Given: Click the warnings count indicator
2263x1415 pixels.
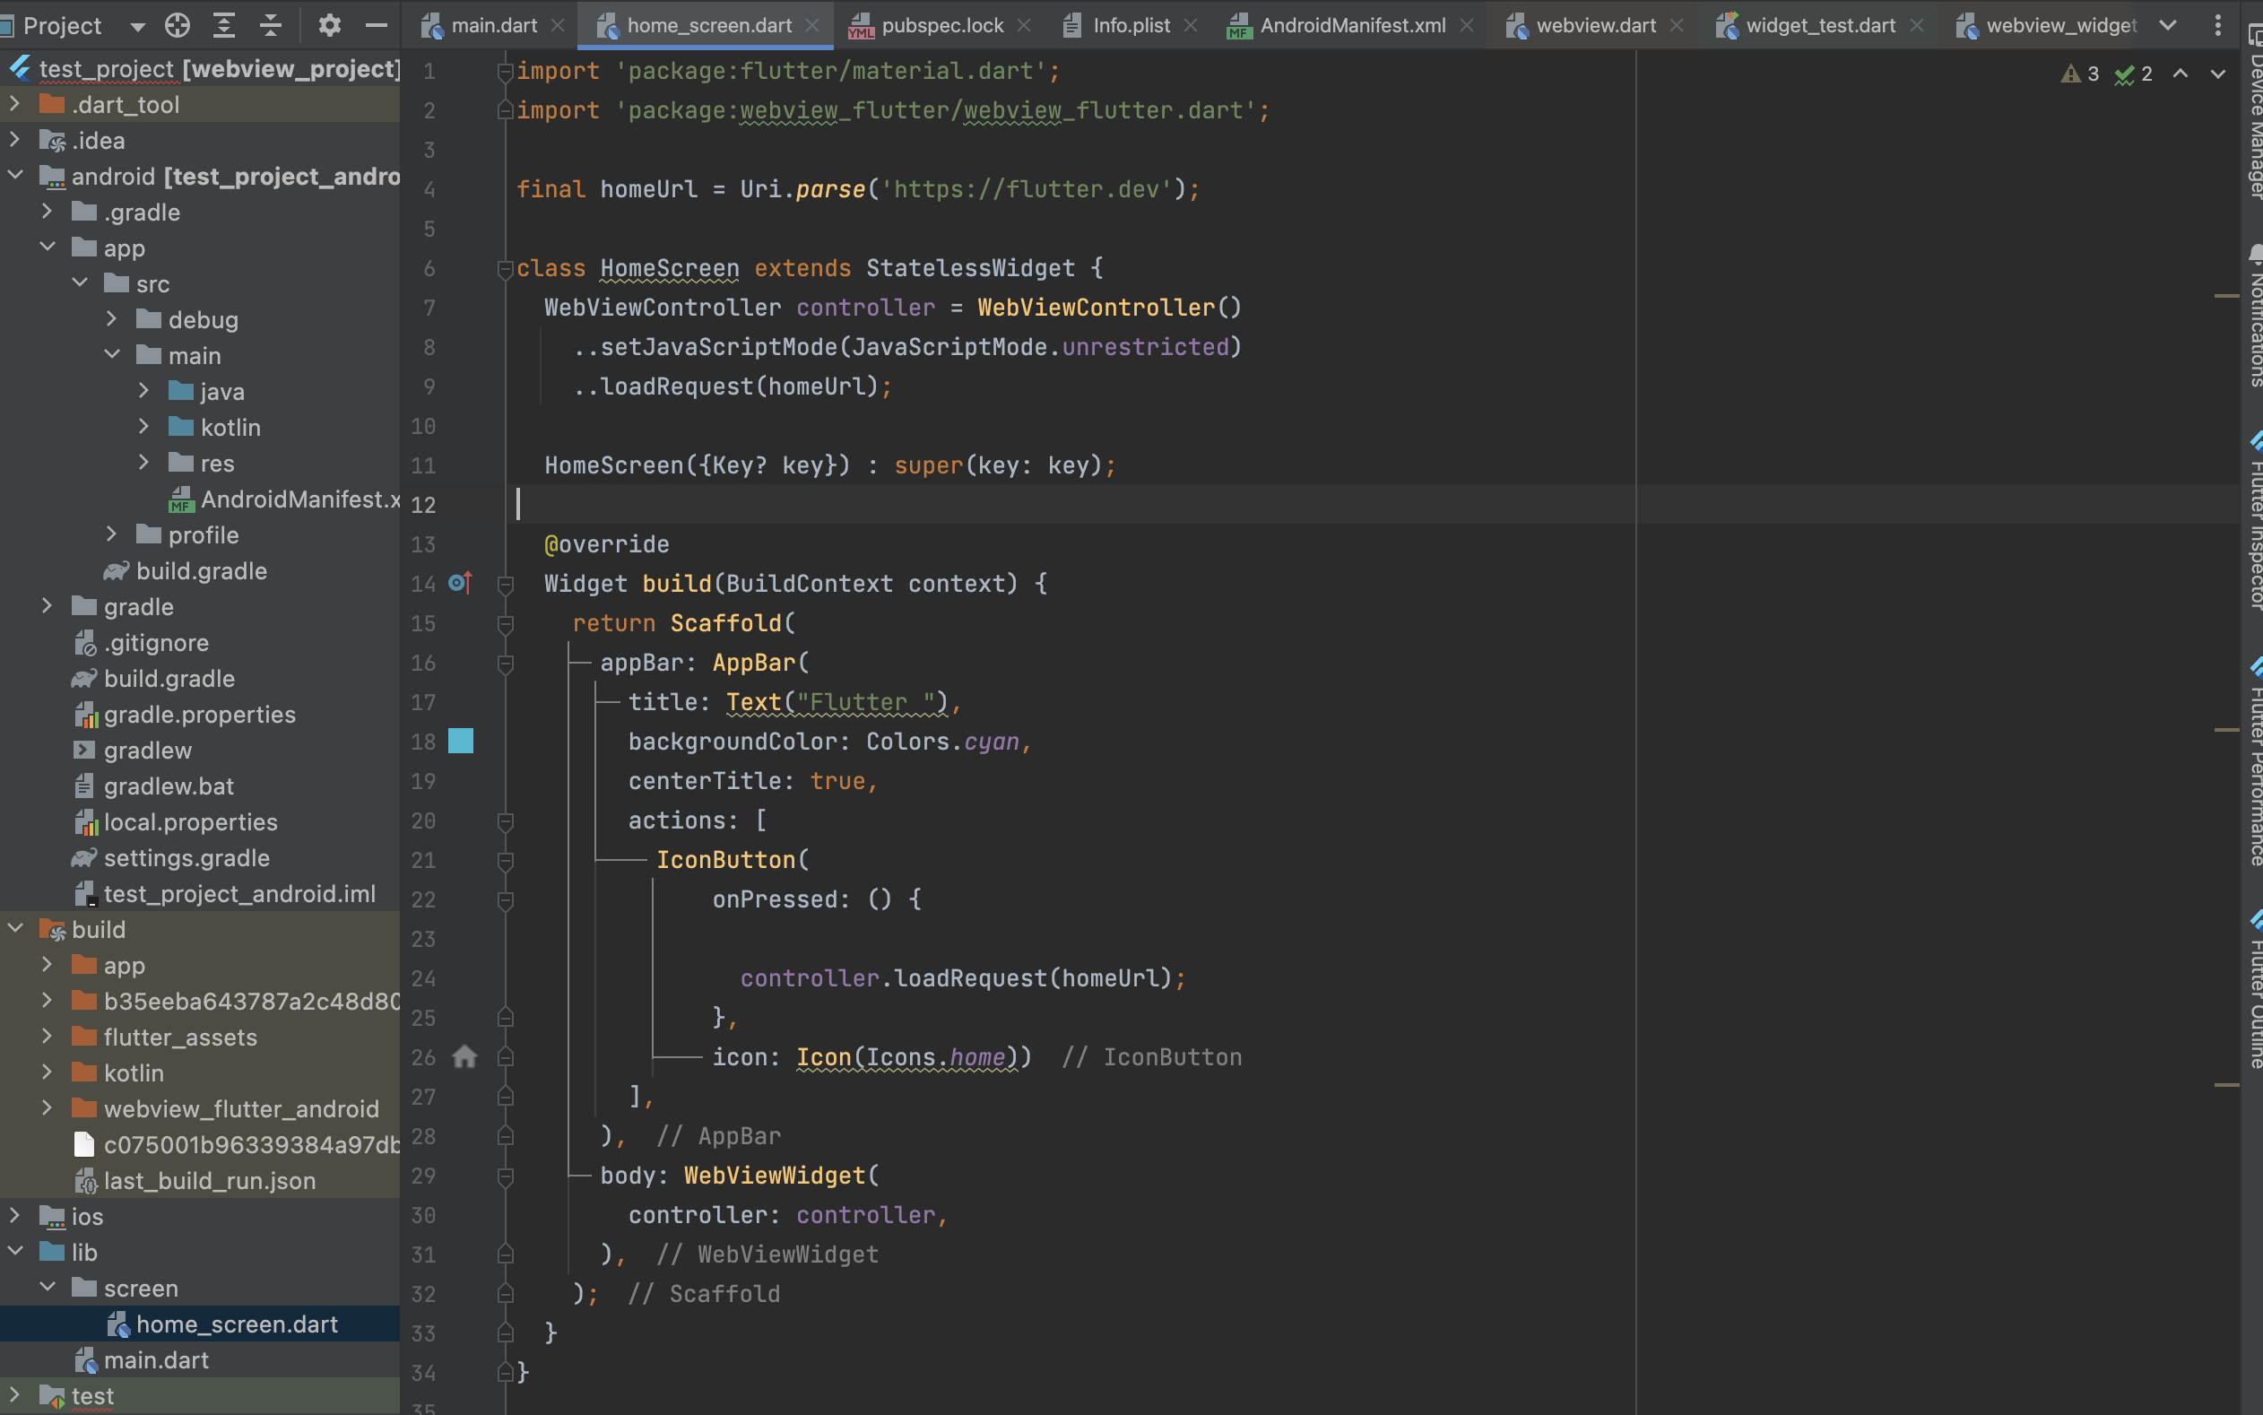Looking at the screenshot, I should point(2081,74).
